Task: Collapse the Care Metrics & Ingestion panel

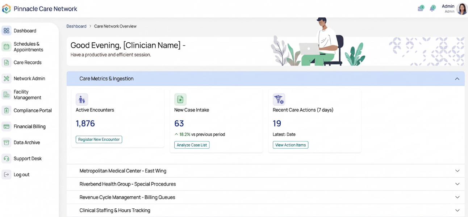Action: (457, 78)
